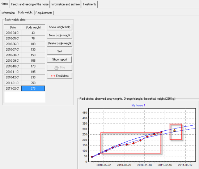This screenshot has width=199, height=169.
Task: Select the Body weight sub-tab
Action: pyautogui.click(x=25, y=12)
